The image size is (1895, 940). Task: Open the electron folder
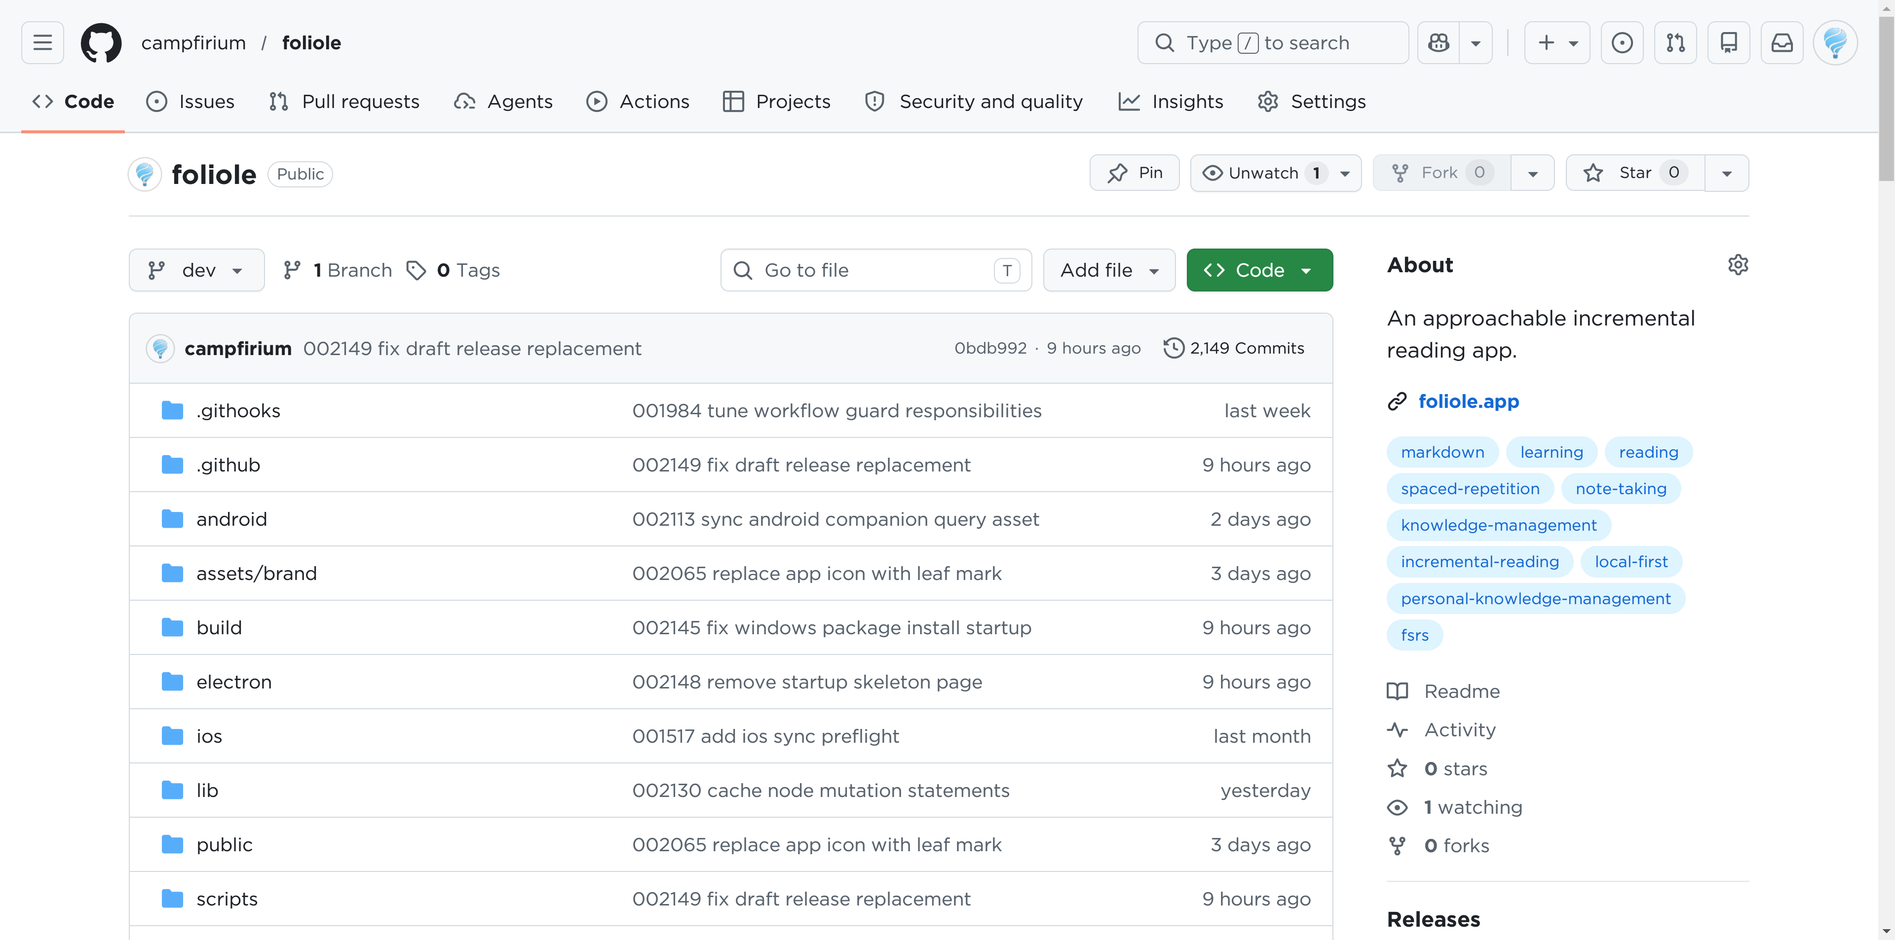tap(233, 681)
